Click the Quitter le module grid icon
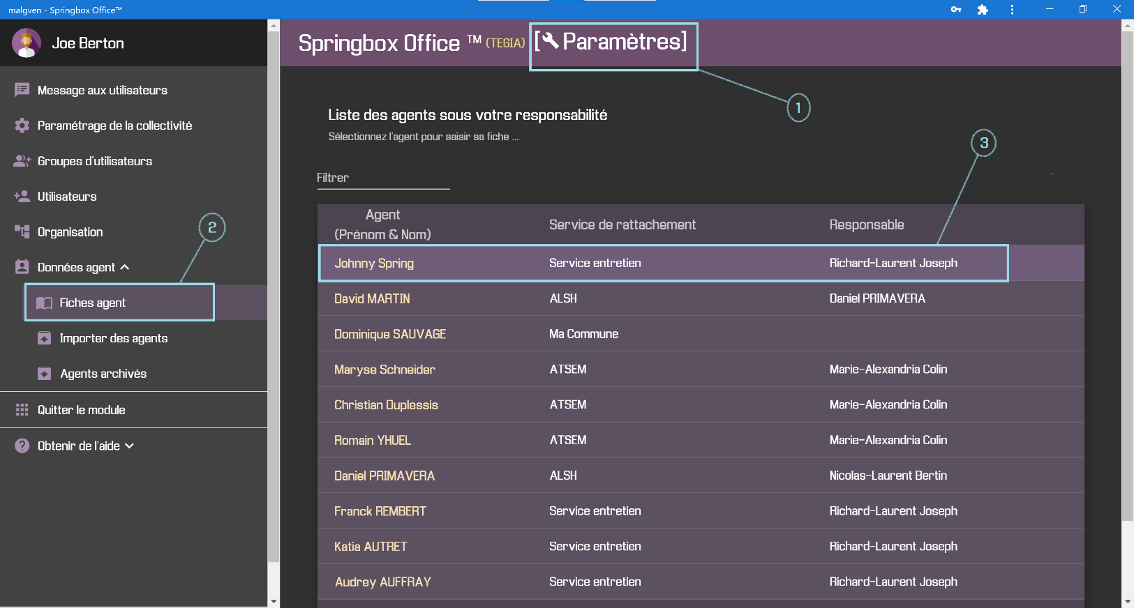Viewport: 1134px width, 608px height. pyautogui.click(x=22, y=410)
